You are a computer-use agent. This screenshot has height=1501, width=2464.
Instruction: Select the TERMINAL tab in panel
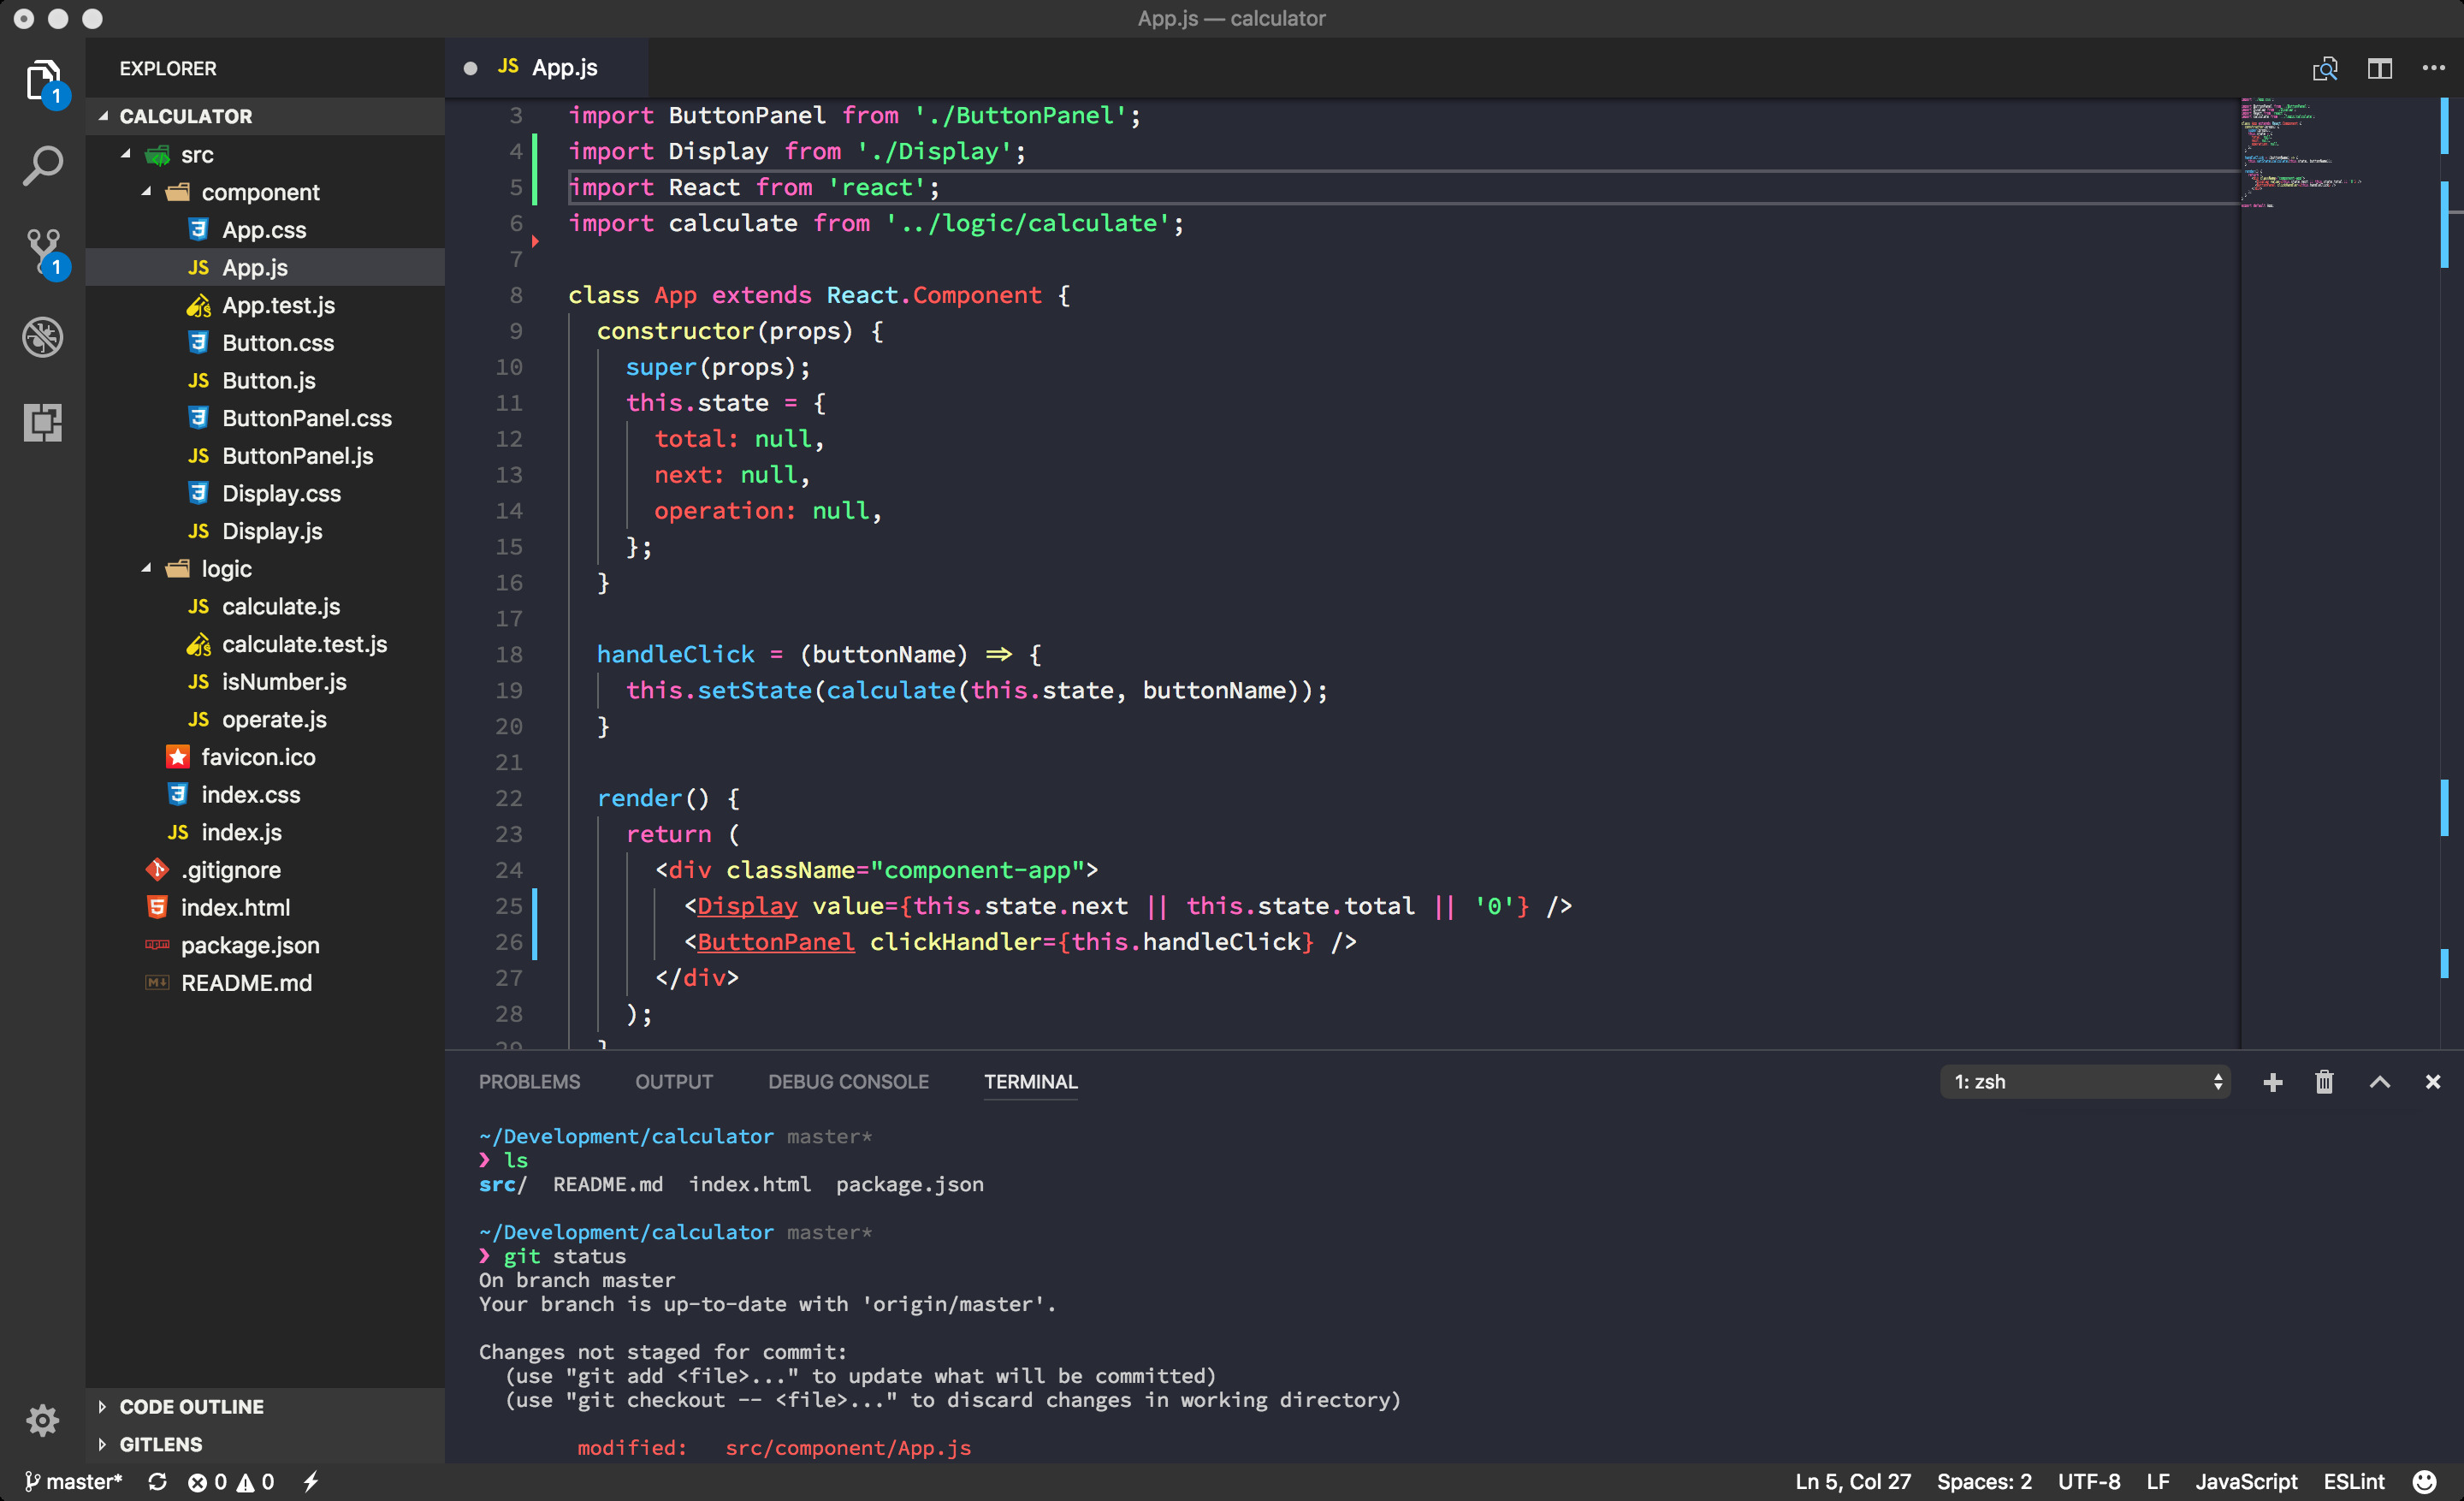pos(1028,1081)
